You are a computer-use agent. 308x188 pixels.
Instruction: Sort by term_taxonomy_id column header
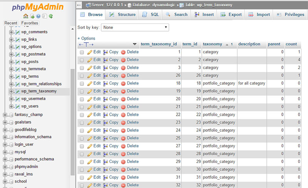[x=159, y=44]
